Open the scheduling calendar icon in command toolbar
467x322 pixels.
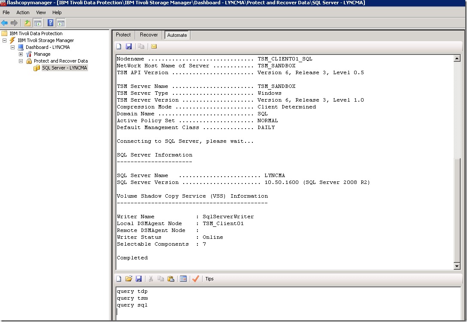tap(183, 279)
